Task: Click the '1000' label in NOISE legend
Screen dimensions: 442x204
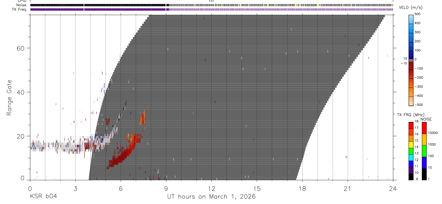Action: (432, 144)
